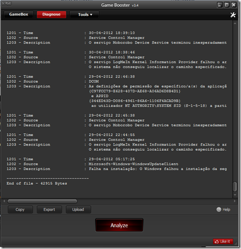Viewport: 241px width, 249px height.
Task: Upload the diagnose report
Action: click(78, 209)
